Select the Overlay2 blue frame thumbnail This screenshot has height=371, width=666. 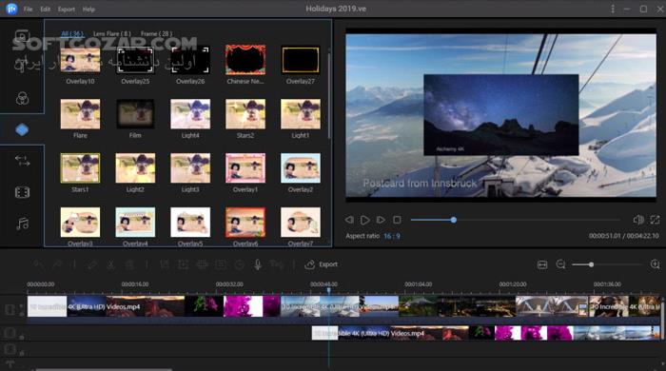point(301,168)
